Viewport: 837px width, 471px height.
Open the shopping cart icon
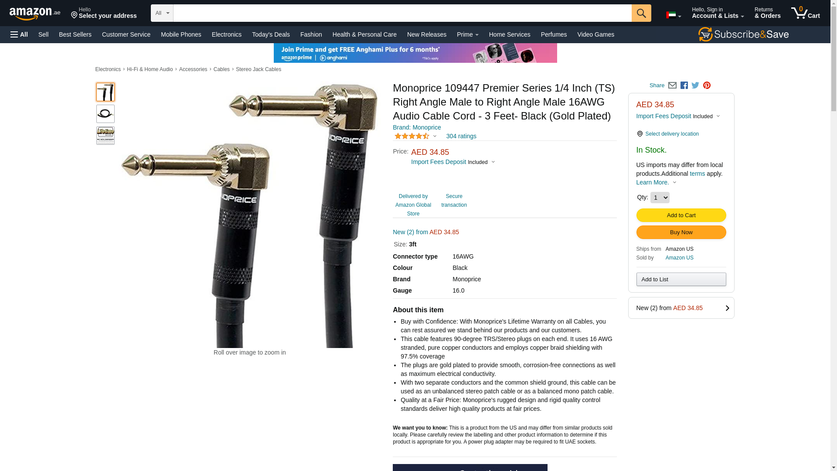[806, 13]
